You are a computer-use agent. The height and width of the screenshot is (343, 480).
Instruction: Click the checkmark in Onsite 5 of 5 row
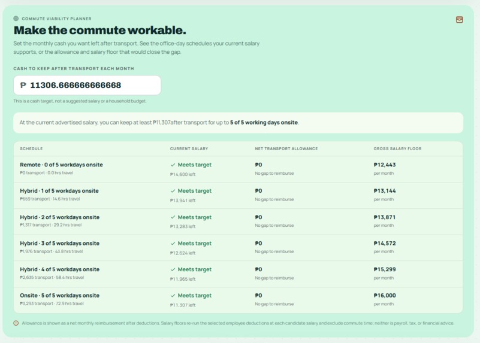pos(173,296)
